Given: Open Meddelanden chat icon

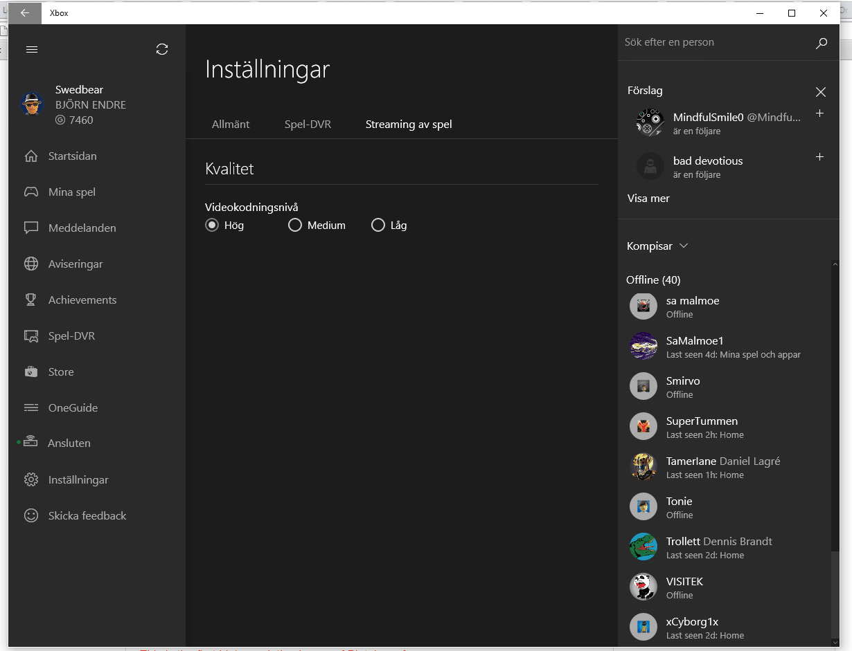Looking at the screenshot, I should (30, 228).
